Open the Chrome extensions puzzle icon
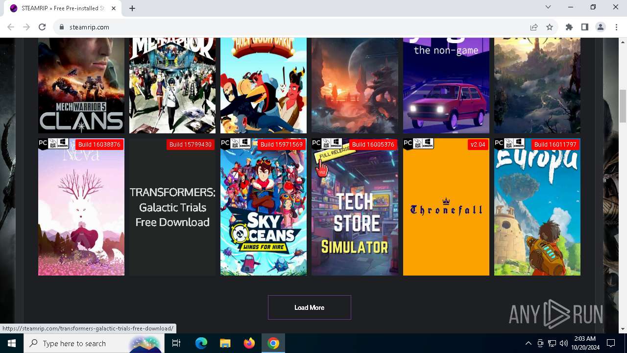This screenshot has width=627, height=353. tap(569, 27)
